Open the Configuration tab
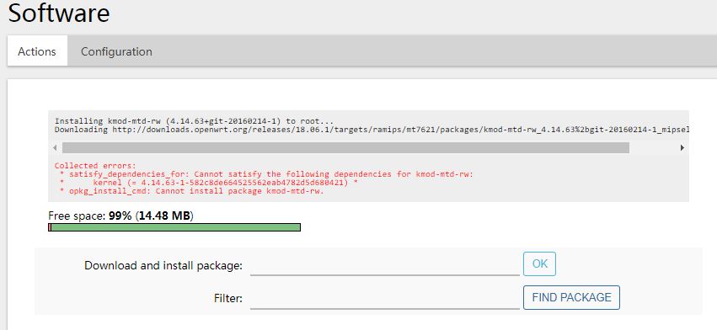 (x=116, y=51)
